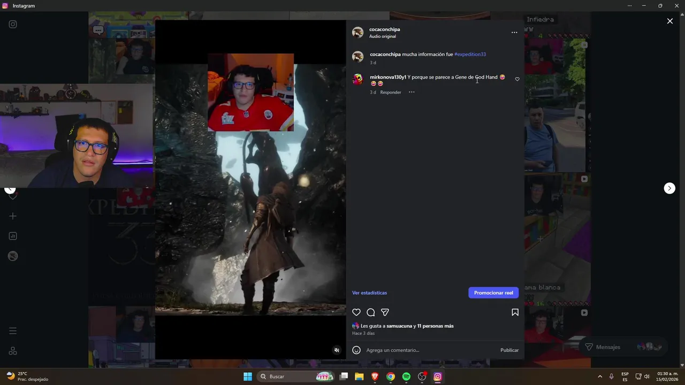View the 11 personas más likes list
685x385 pixels.
(x=435, y=326)
